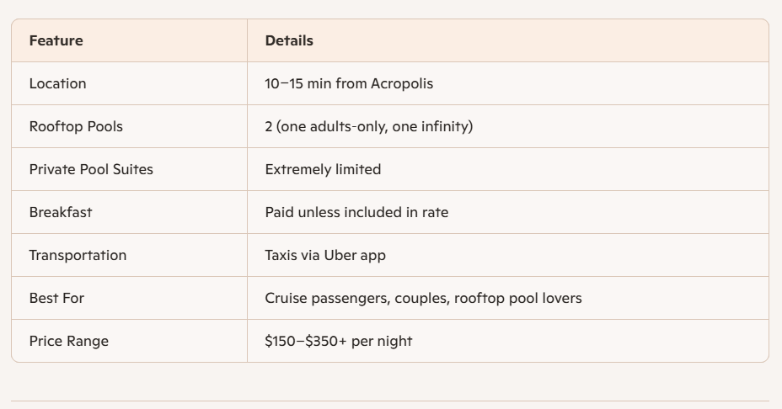The height and width of the screenshot is (409, 782).
Task: Select the Breakfast row label
Action: click(61, 212)
